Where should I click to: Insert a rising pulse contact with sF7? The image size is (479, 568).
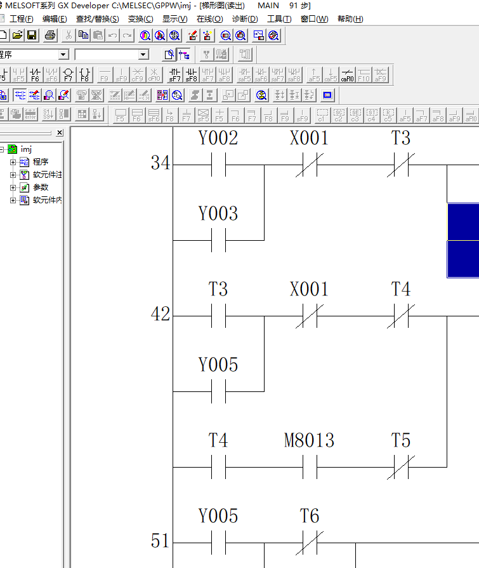coord(174,74)
